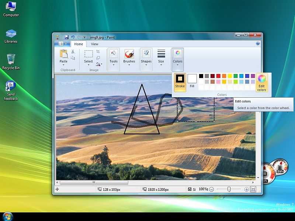Screen dimensions: 295x221
Task: Pick the blue-gray color swatch
Action: tap(247, 81)
